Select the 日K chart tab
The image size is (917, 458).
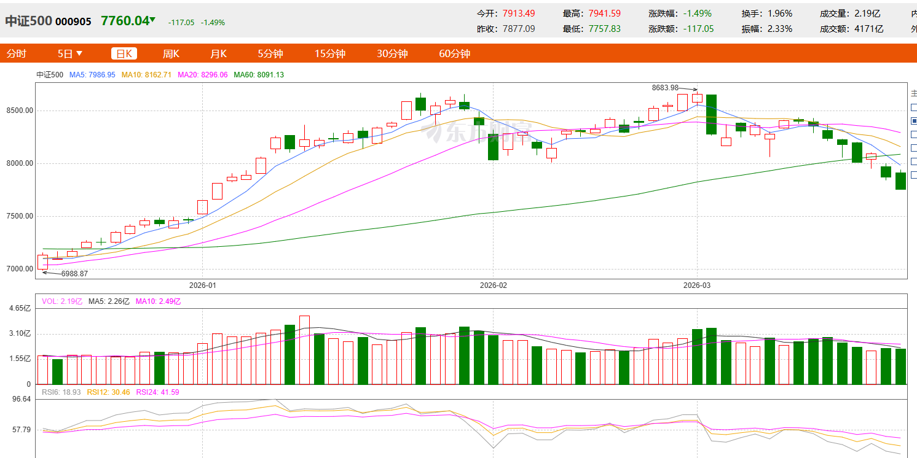124,54
